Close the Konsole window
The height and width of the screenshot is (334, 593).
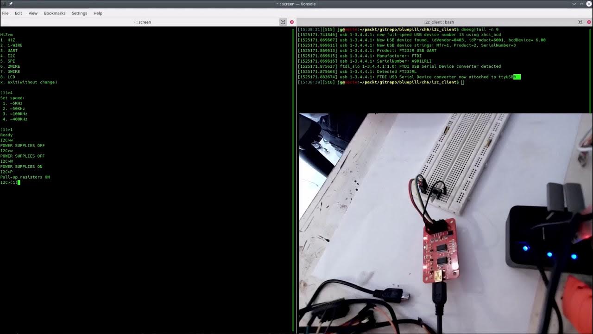(x=589, y=4)
